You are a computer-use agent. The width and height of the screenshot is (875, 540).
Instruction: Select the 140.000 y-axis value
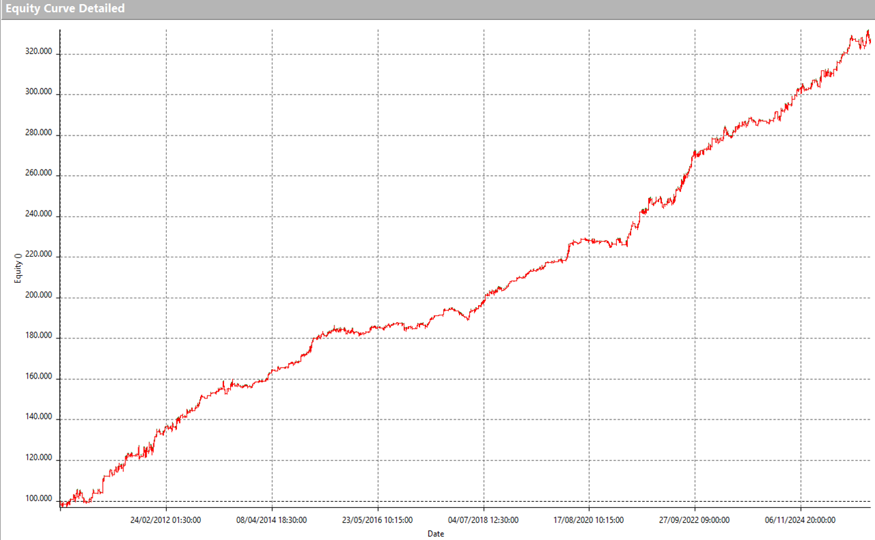[39, 417]
